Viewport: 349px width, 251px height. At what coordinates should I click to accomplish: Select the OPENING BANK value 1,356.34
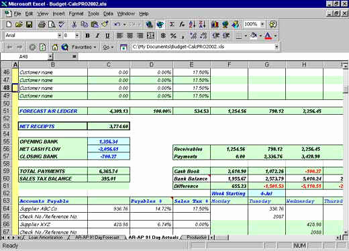coord(109,142)
